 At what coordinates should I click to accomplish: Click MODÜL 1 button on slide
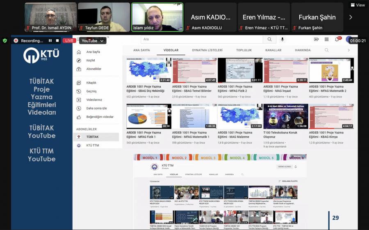click(150, 158)
